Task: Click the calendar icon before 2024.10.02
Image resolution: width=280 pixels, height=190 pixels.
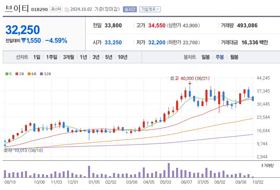Action: tap(67, 9)
